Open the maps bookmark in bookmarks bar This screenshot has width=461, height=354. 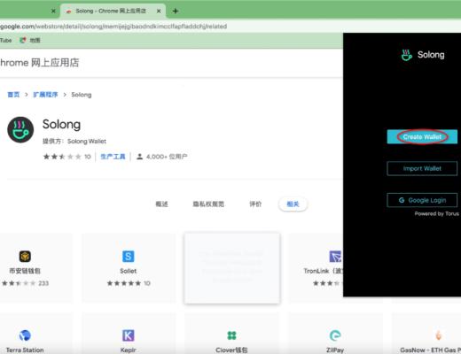coord(30,40)
